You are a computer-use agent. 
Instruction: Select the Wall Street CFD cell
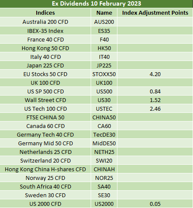tap(45, 100)
